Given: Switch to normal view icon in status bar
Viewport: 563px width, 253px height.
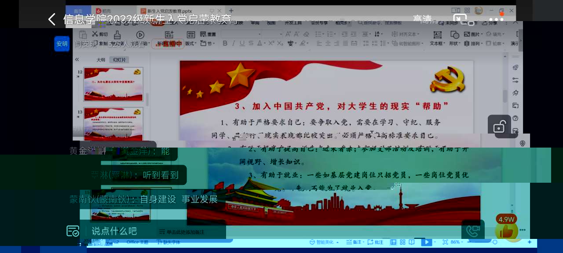Looking at the screenshot, I should 393,242.
